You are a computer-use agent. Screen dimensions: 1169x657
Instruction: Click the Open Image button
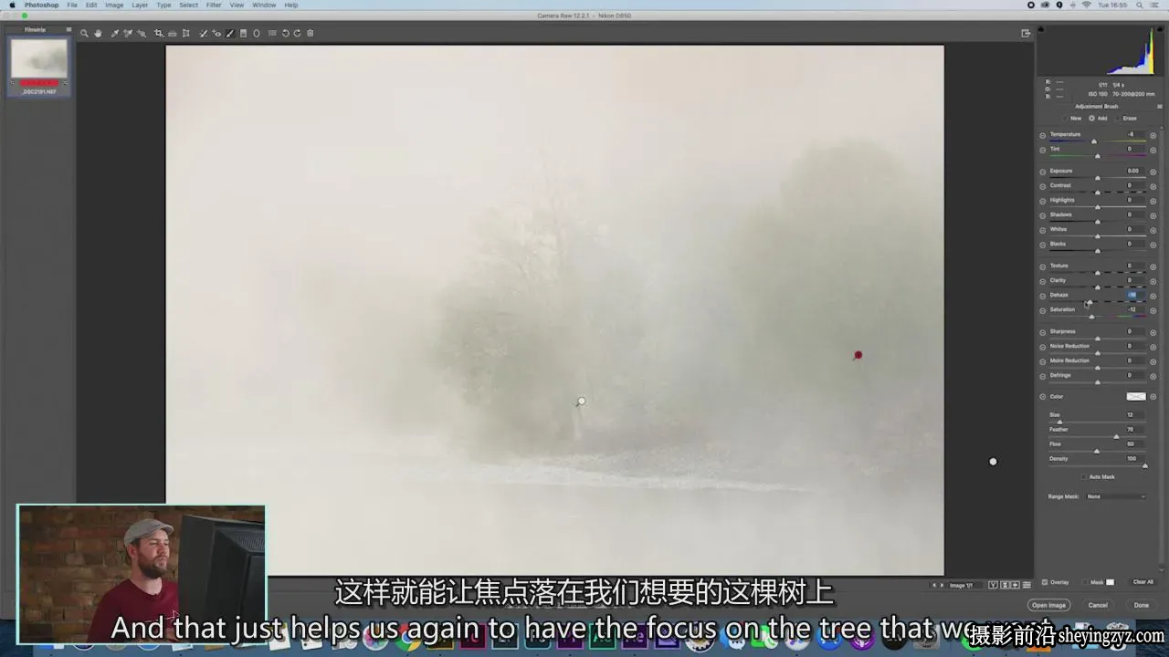(x=1048, y=605)
